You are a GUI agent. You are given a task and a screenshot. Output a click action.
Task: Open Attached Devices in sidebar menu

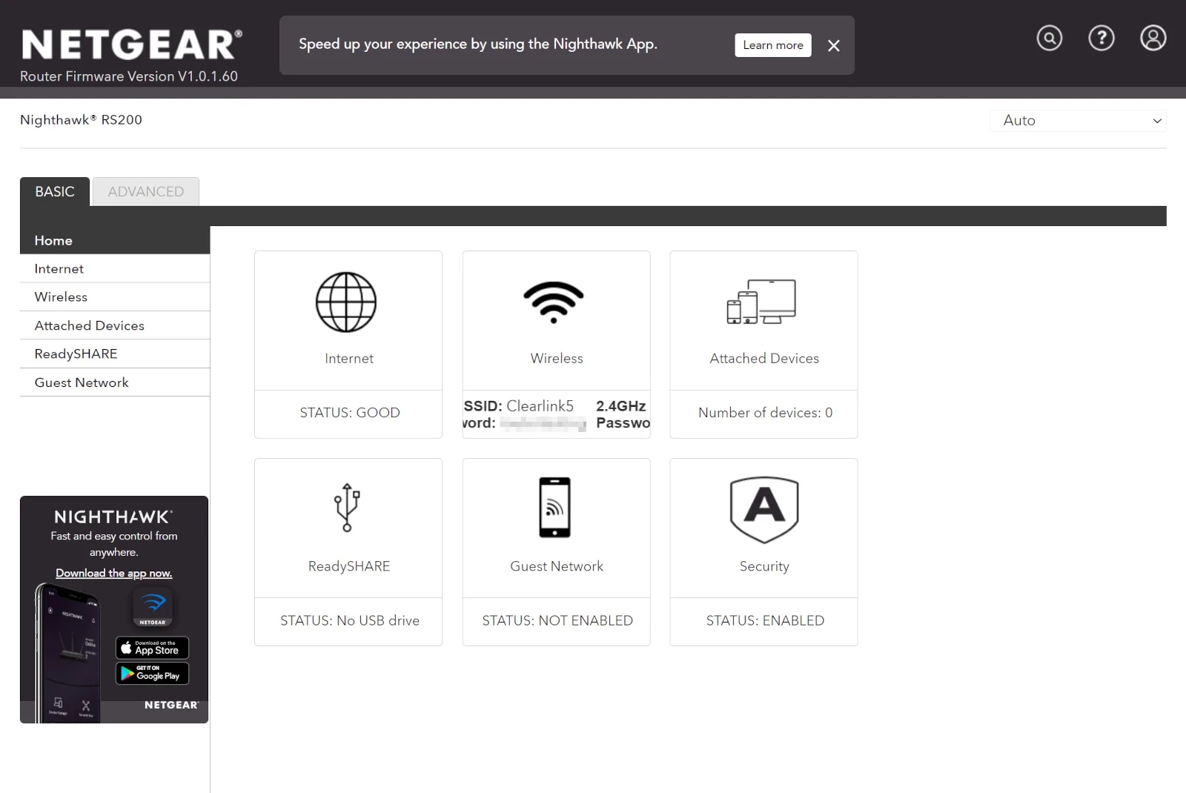coord(115,325)
